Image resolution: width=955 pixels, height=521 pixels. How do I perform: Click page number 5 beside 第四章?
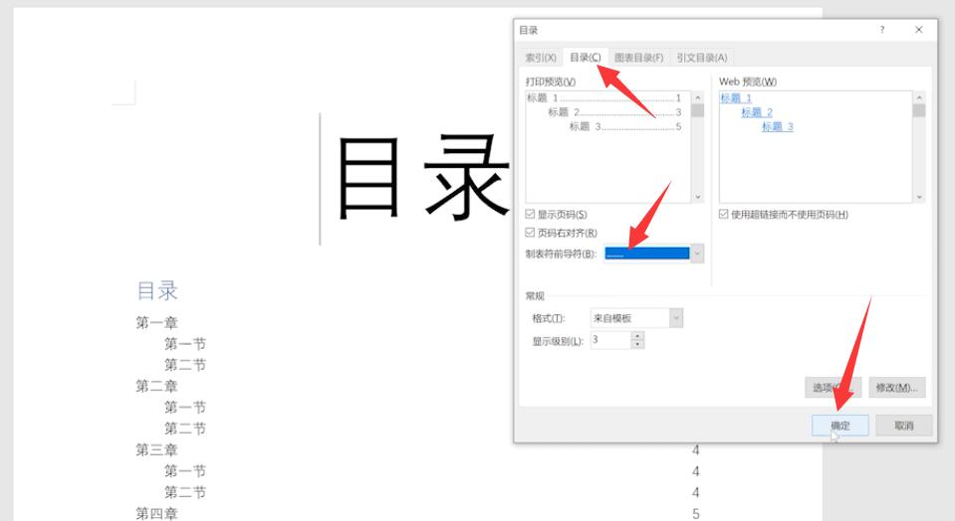pyautogui.click(x=695, y=514)
